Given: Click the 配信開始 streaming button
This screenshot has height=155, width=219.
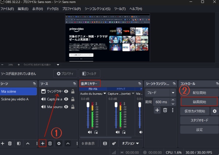Looking at the screenshot, I should tap(199, 93).
